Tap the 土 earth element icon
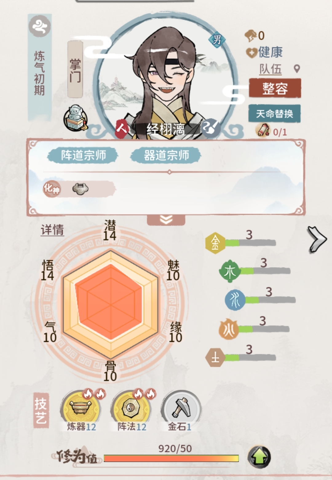Screen dimensions: 332x480 coord(215,358)
